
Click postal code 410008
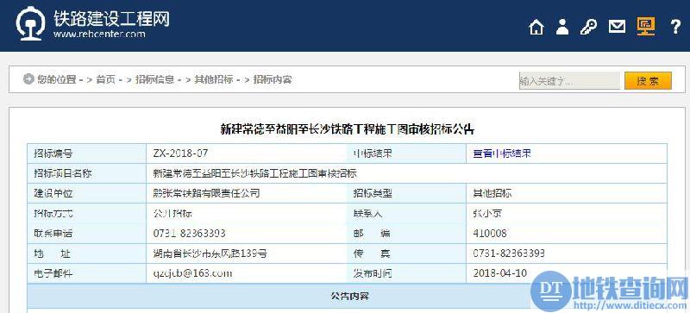click(490, 234)
